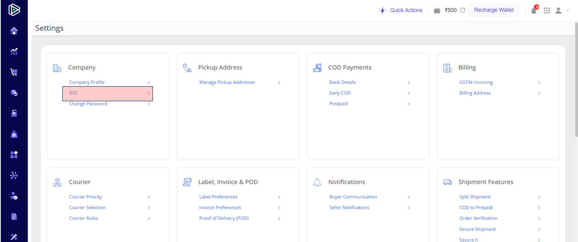Open the document icon in the sidebar

(14, 216)
